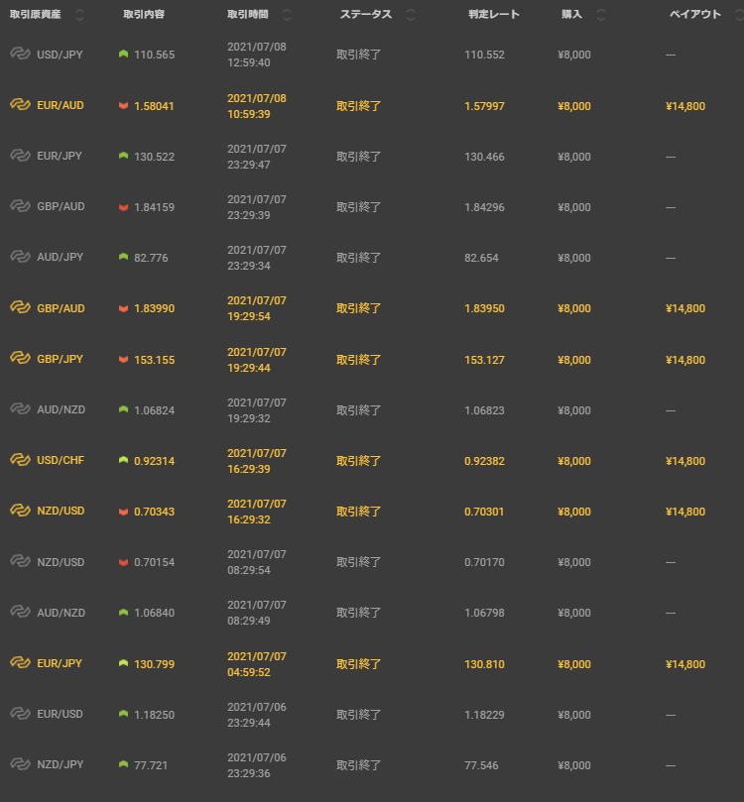Click the USD/CHF asset link icon
Viewport: 744px width, 802px height.
pyautogui.click(x=20, y=460)
